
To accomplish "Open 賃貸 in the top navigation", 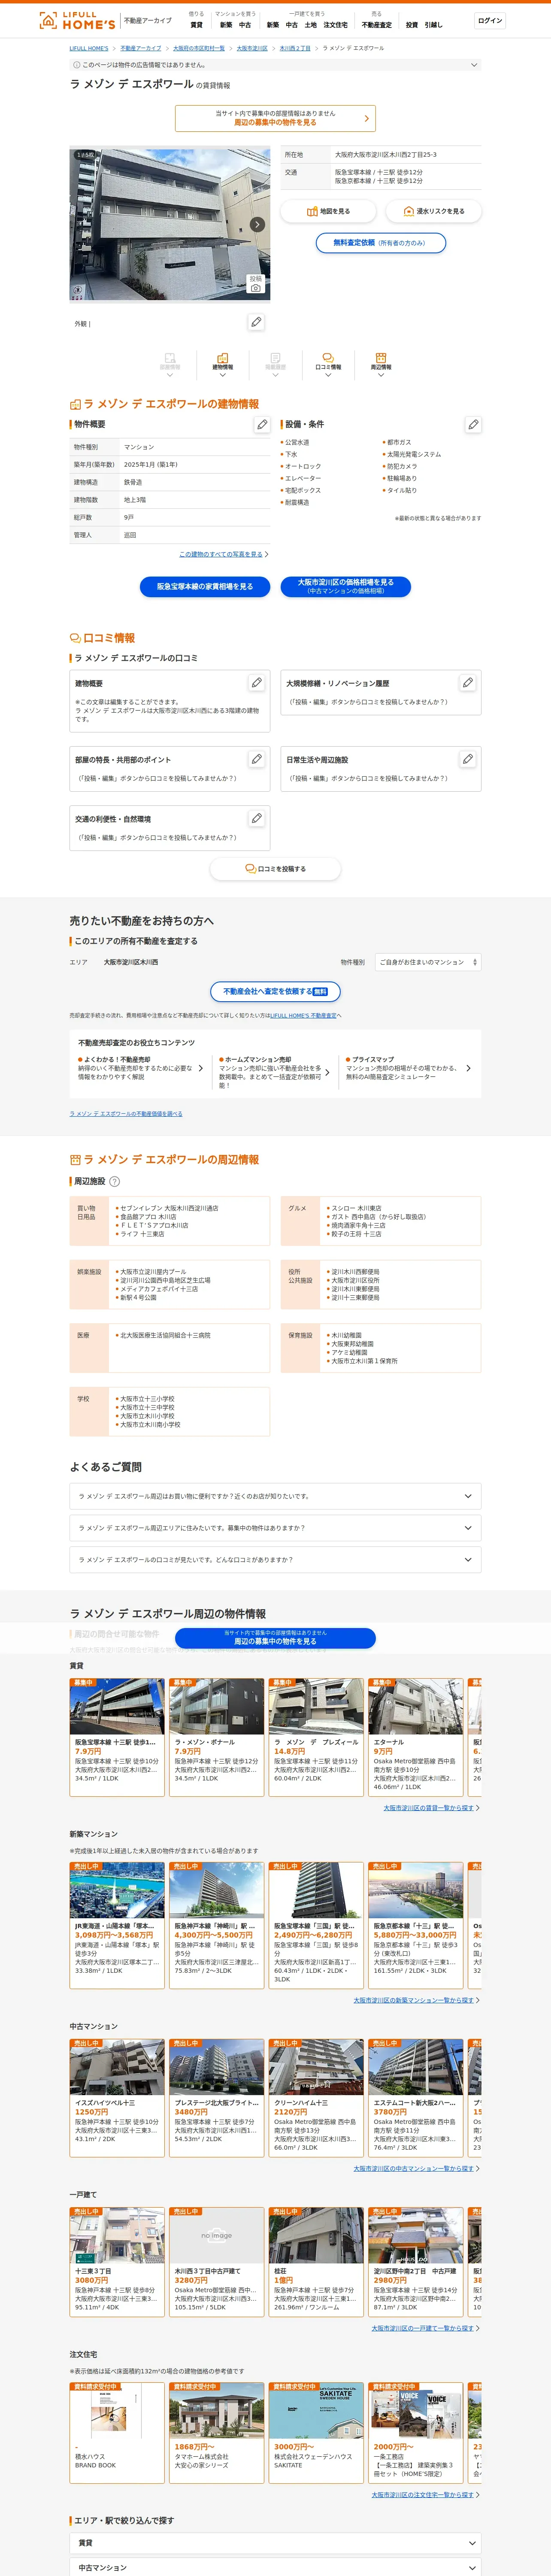I will 196,25.
